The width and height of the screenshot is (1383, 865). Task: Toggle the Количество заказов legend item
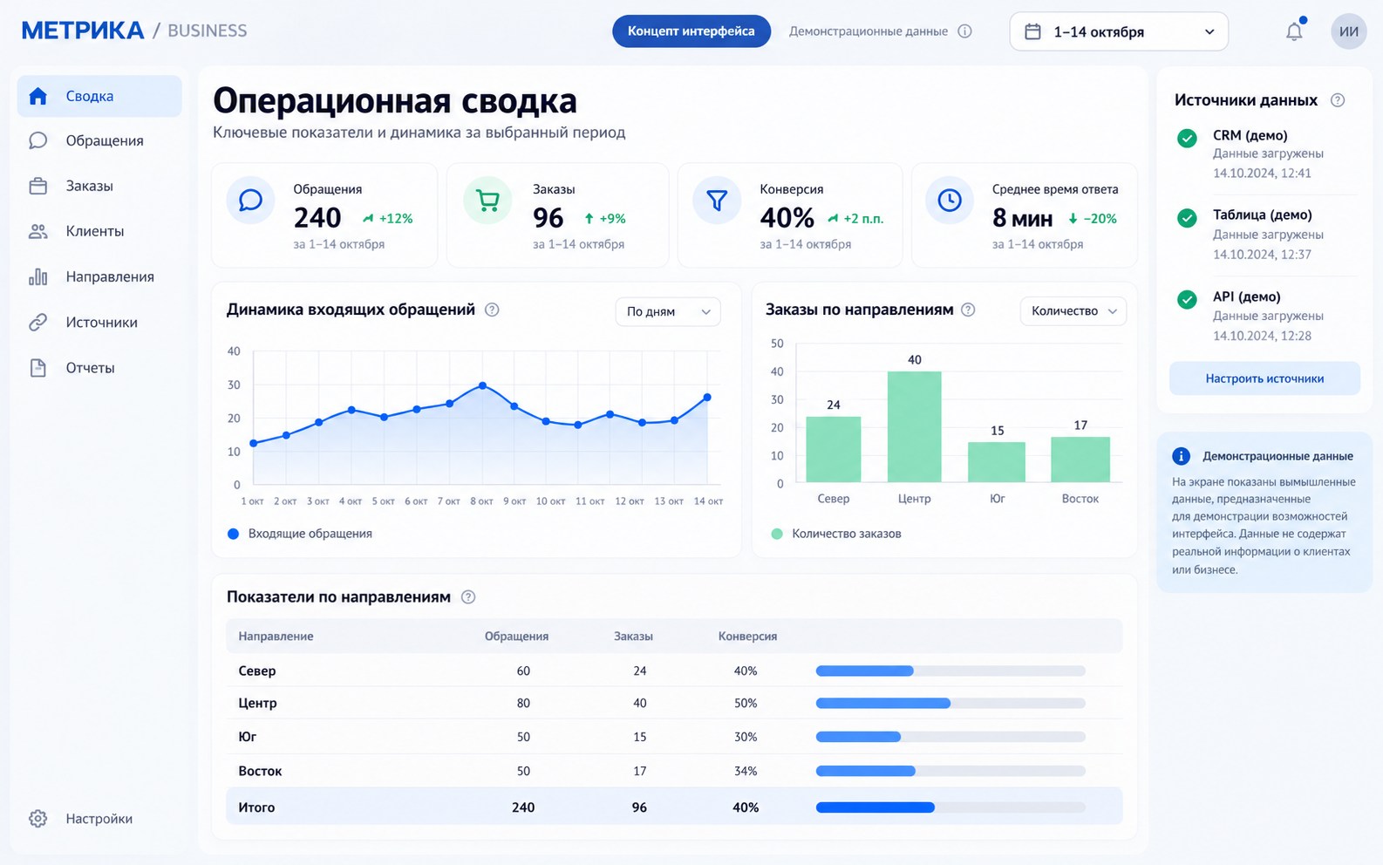point(836,534)
